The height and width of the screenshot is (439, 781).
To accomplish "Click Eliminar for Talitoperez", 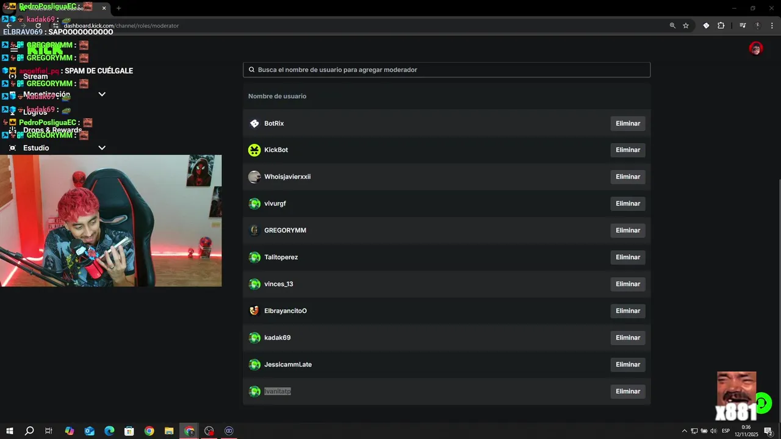I will (628, 257).
